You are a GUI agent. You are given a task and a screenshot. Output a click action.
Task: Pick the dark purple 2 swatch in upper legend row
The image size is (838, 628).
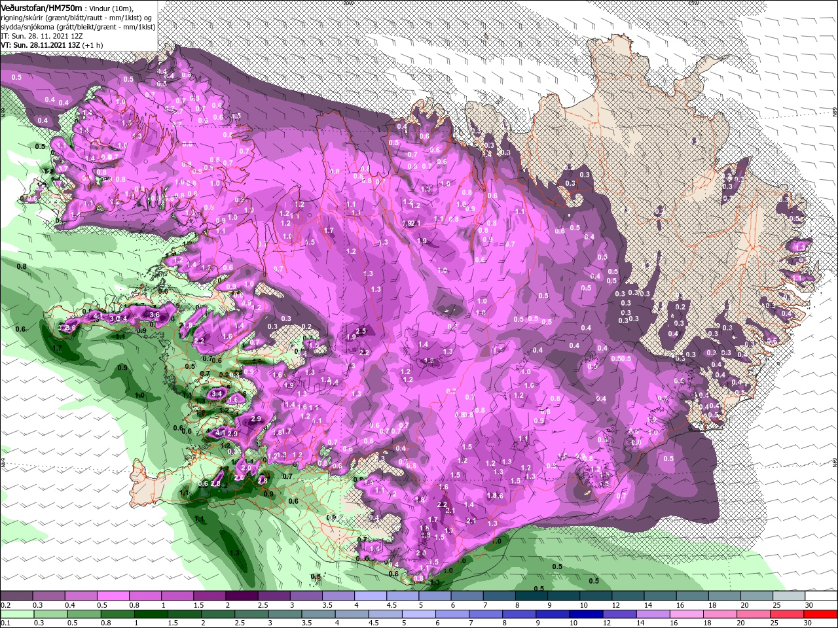242,597
